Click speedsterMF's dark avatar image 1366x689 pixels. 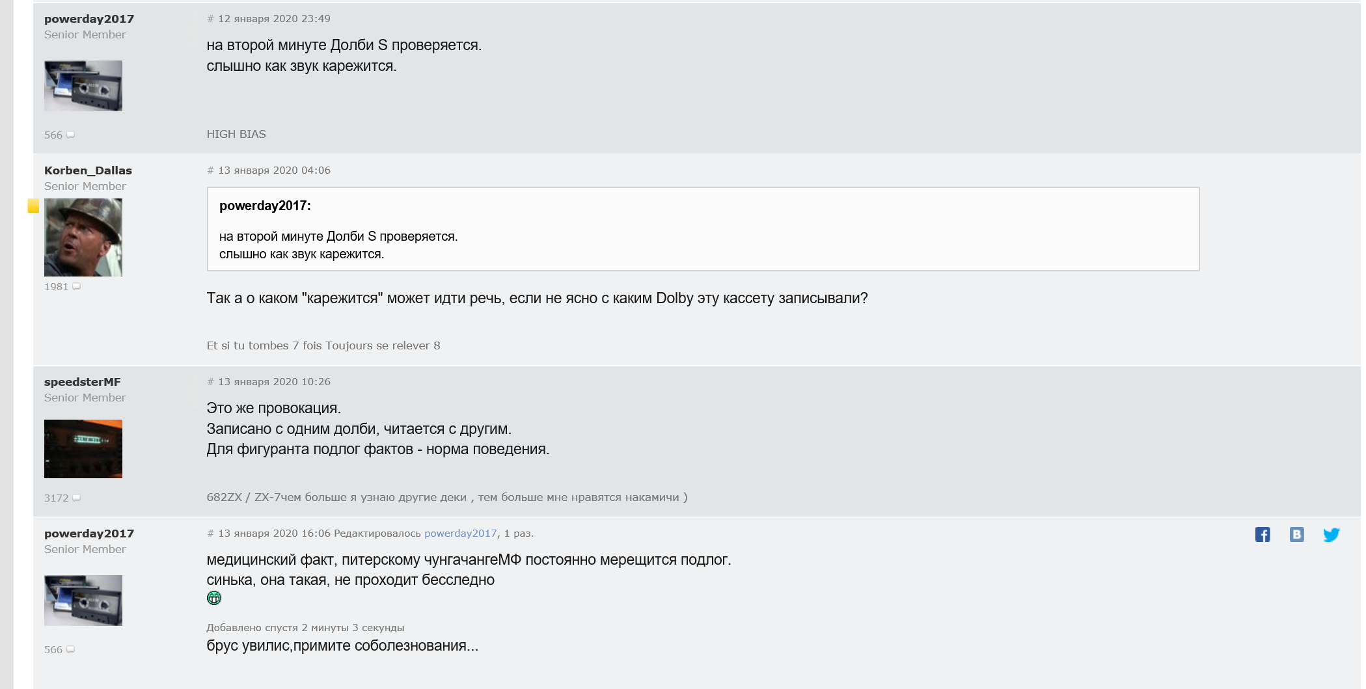(x=83, y=449)
